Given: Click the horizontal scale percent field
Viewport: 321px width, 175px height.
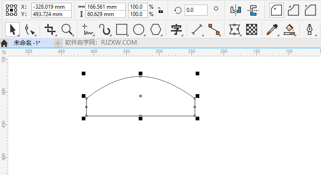Looking at the screenshot, I should pos(138,7).
